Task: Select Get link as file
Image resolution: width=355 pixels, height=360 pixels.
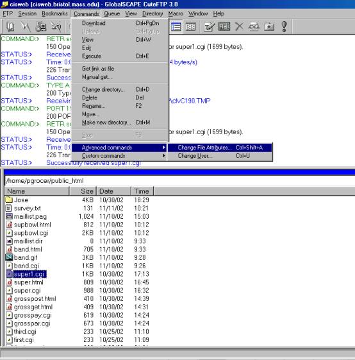Action: tap(120, 69)
